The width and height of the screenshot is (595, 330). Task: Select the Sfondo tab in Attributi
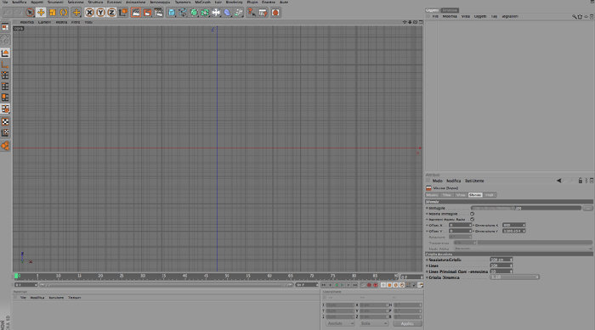[x=474, y=195]
